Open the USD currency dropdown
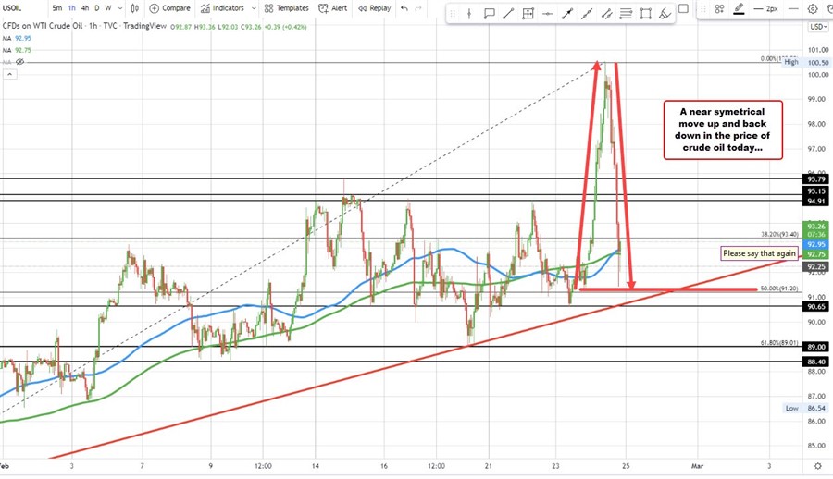Viewport: 833px width, 479px height. click(817, 27)
